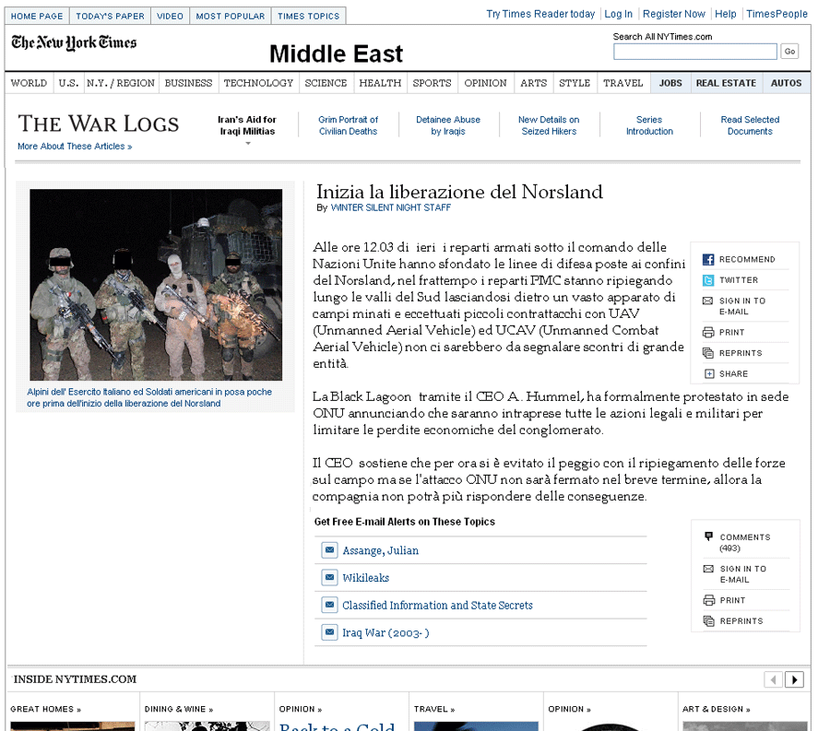Click the email alert icon for Wikileaks
This screenshot has height=731, width=818.
pyautogui.click(x=330, y=578)
